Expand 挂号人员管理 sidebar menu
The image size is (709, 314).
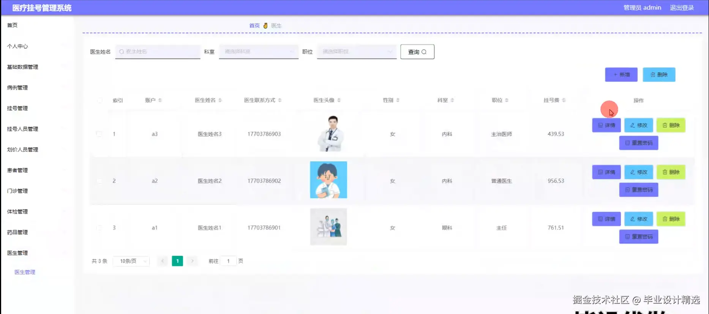[x=36, y=129]
